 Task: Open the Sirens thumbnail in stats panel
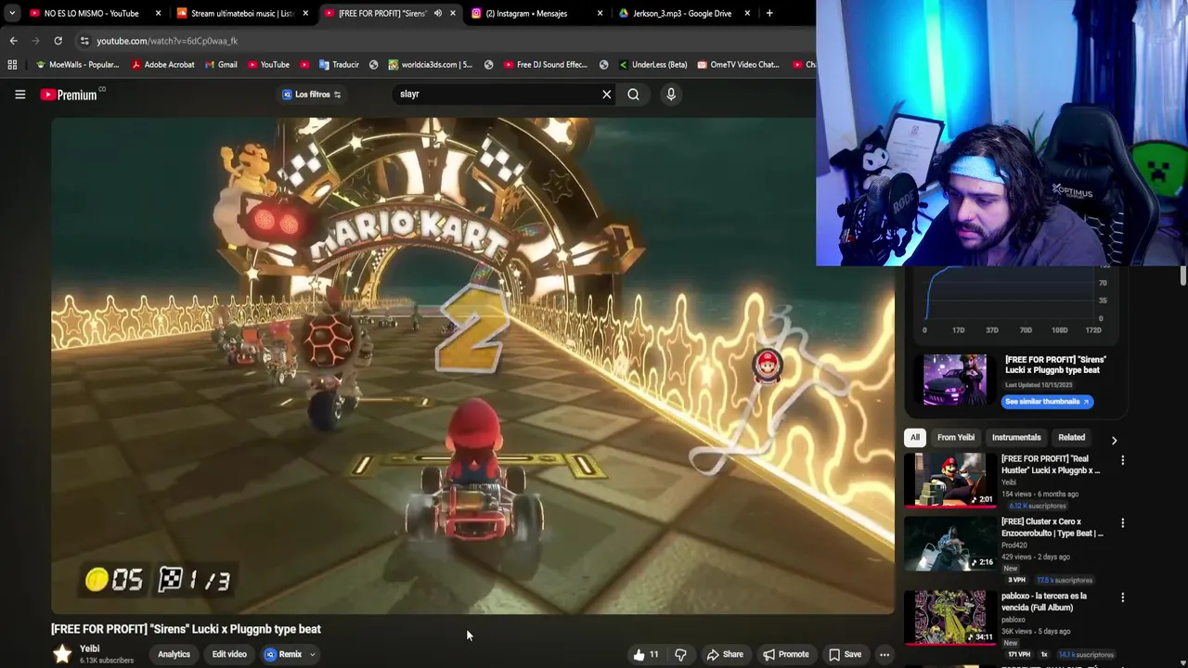coord(955,379)
